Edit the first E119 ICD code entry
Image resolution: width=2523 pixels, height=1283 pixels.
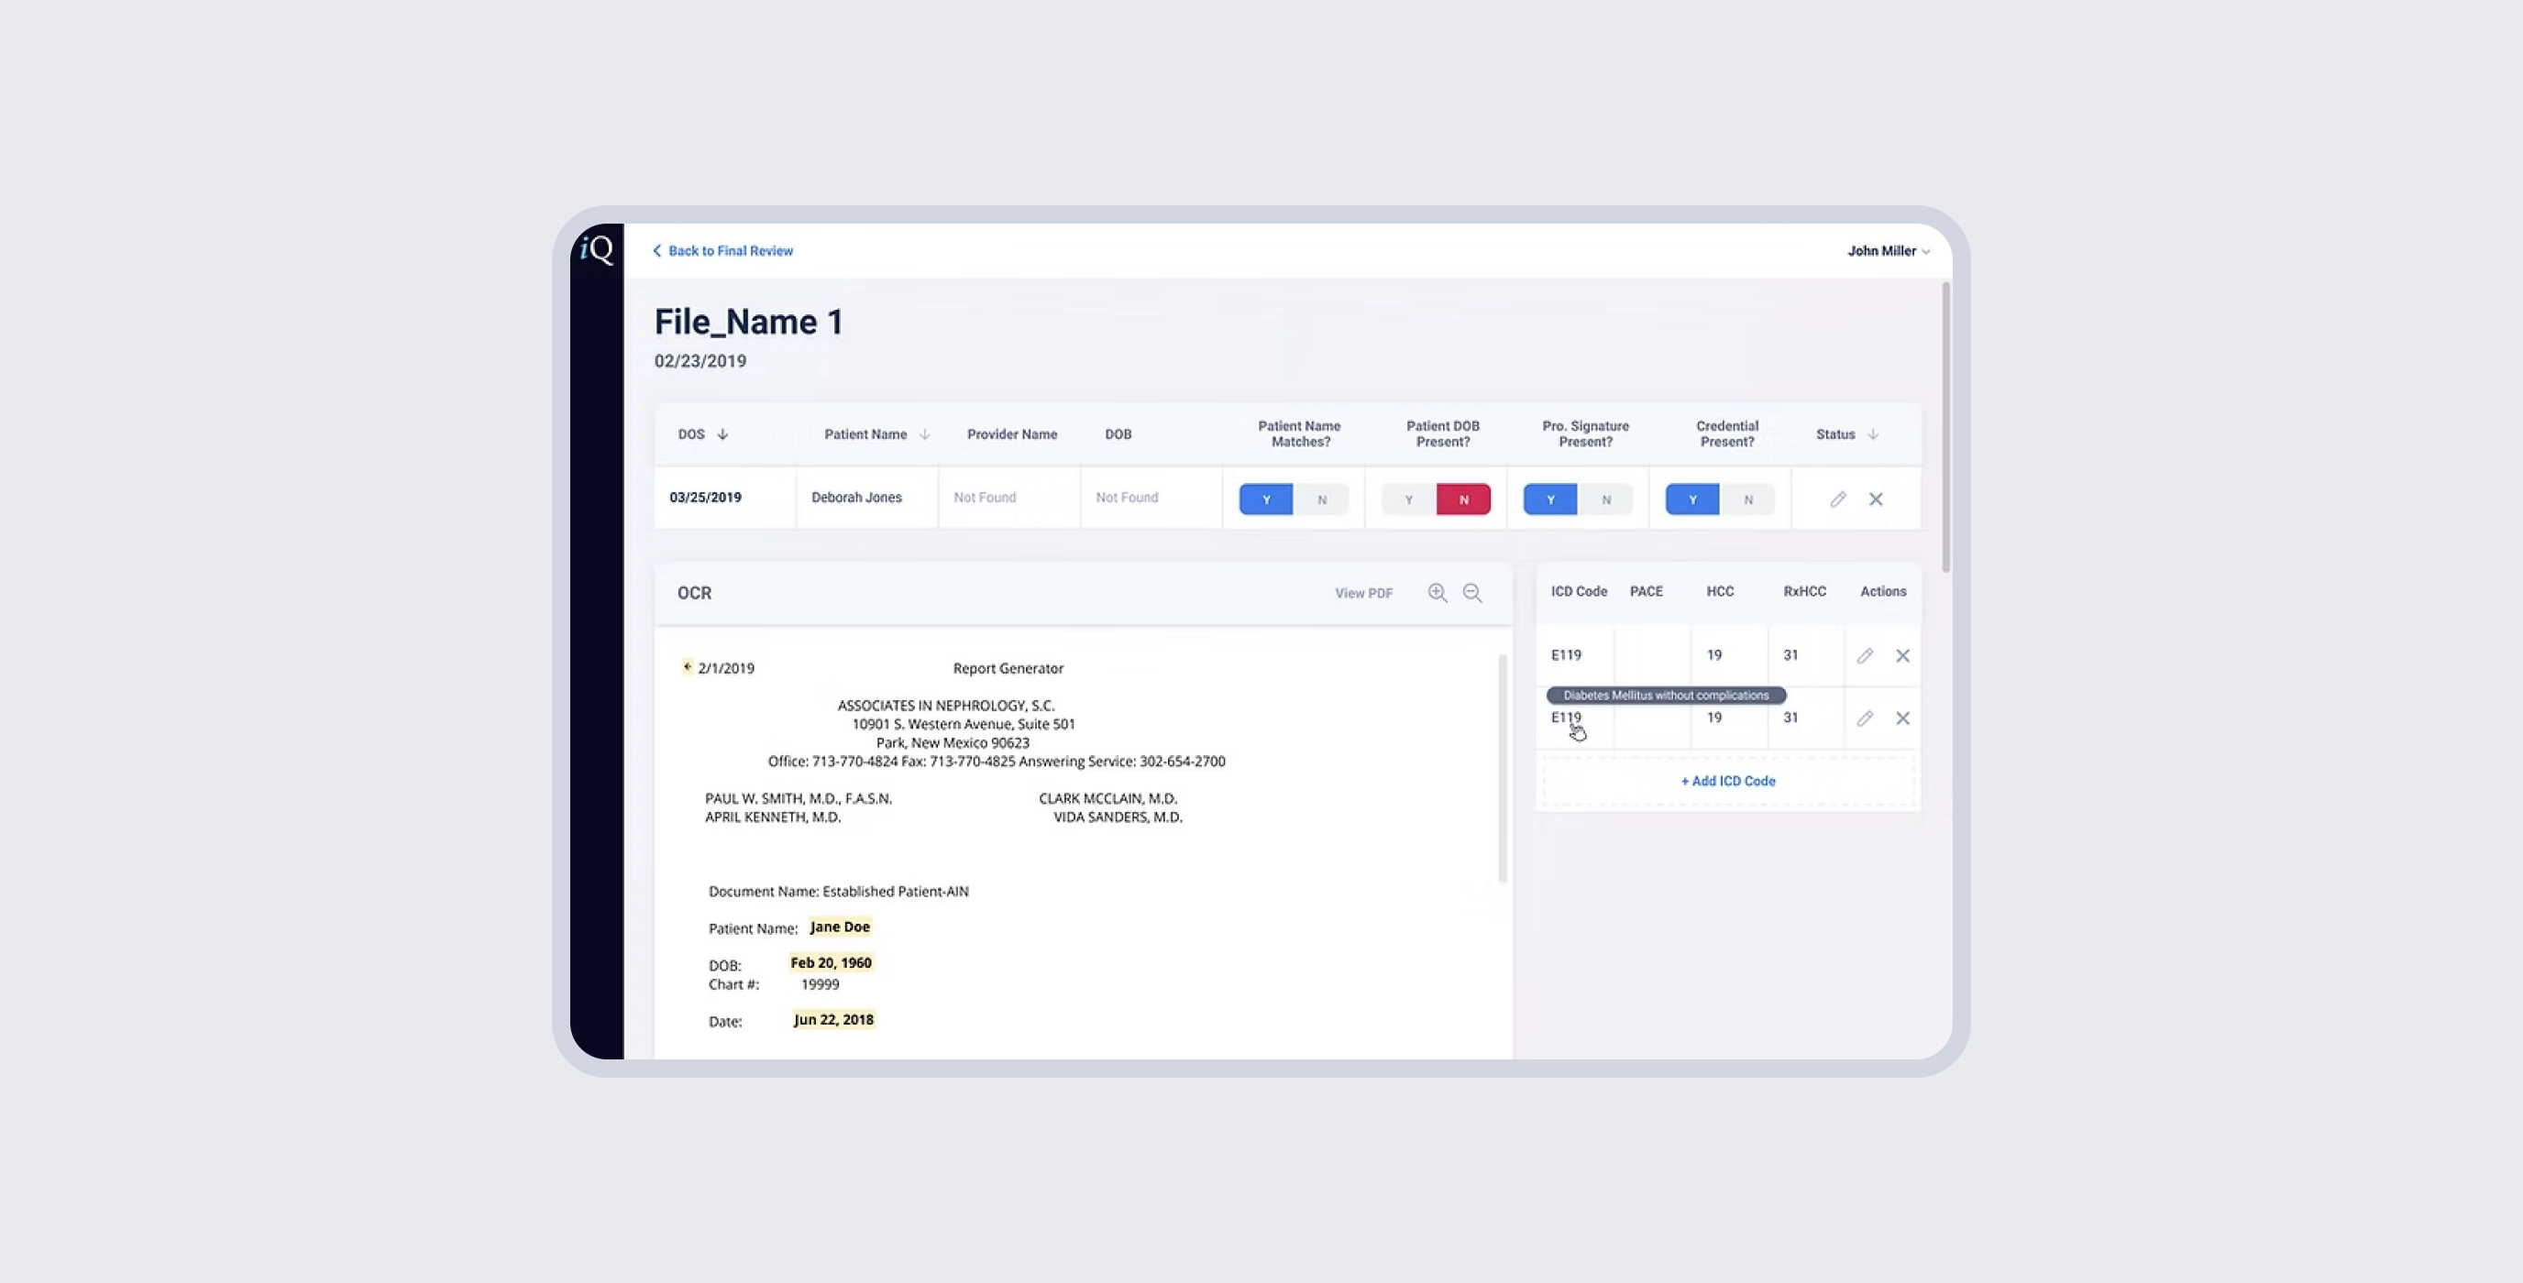point(1866,655)
